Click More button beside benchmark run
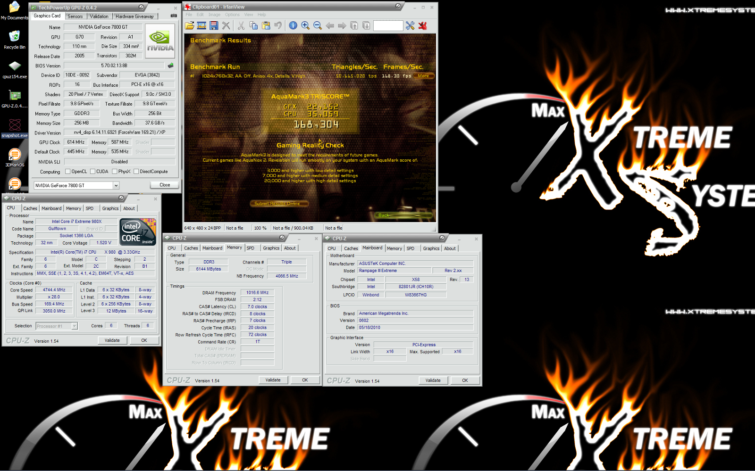This screenshot has height=471, width=755. [x=423, y=75]
